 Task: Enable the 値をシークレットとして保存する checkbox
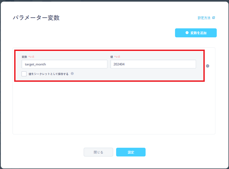pos(24,74)
